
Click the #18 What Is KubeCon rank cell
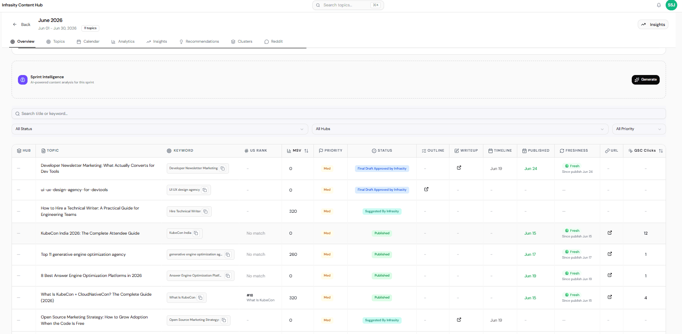point(260,298)
